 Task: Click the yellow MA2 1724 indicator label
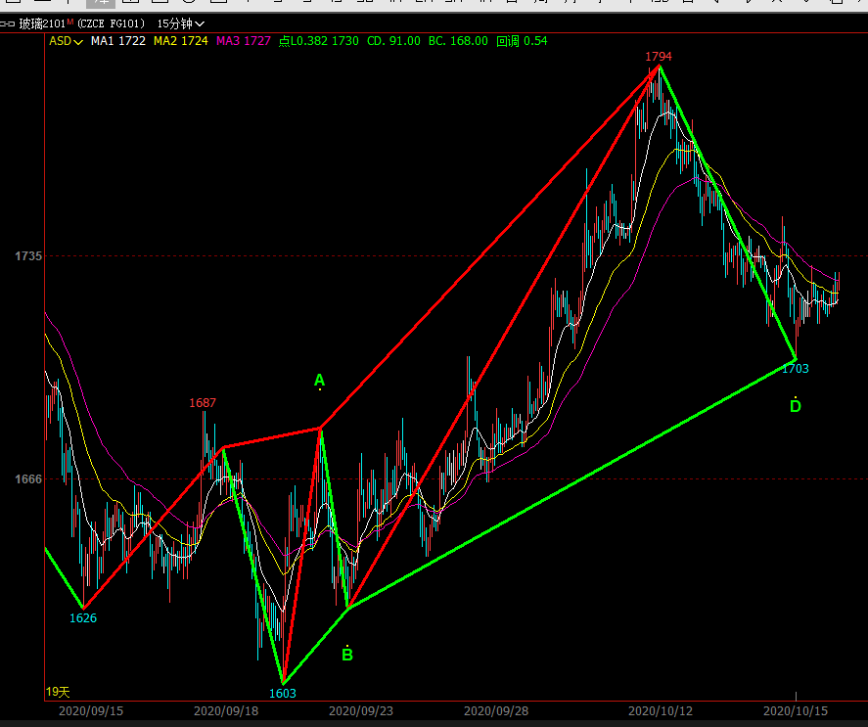click(x=180, y=41)
